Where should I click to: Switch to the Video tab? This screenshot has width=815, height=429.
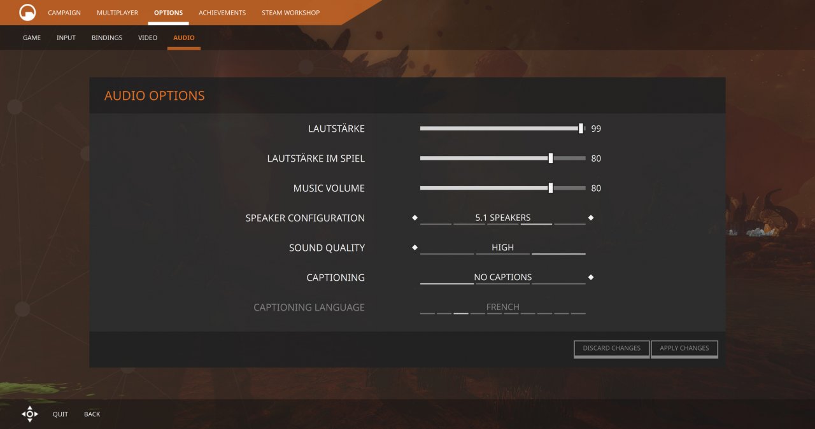pos(148,38)
